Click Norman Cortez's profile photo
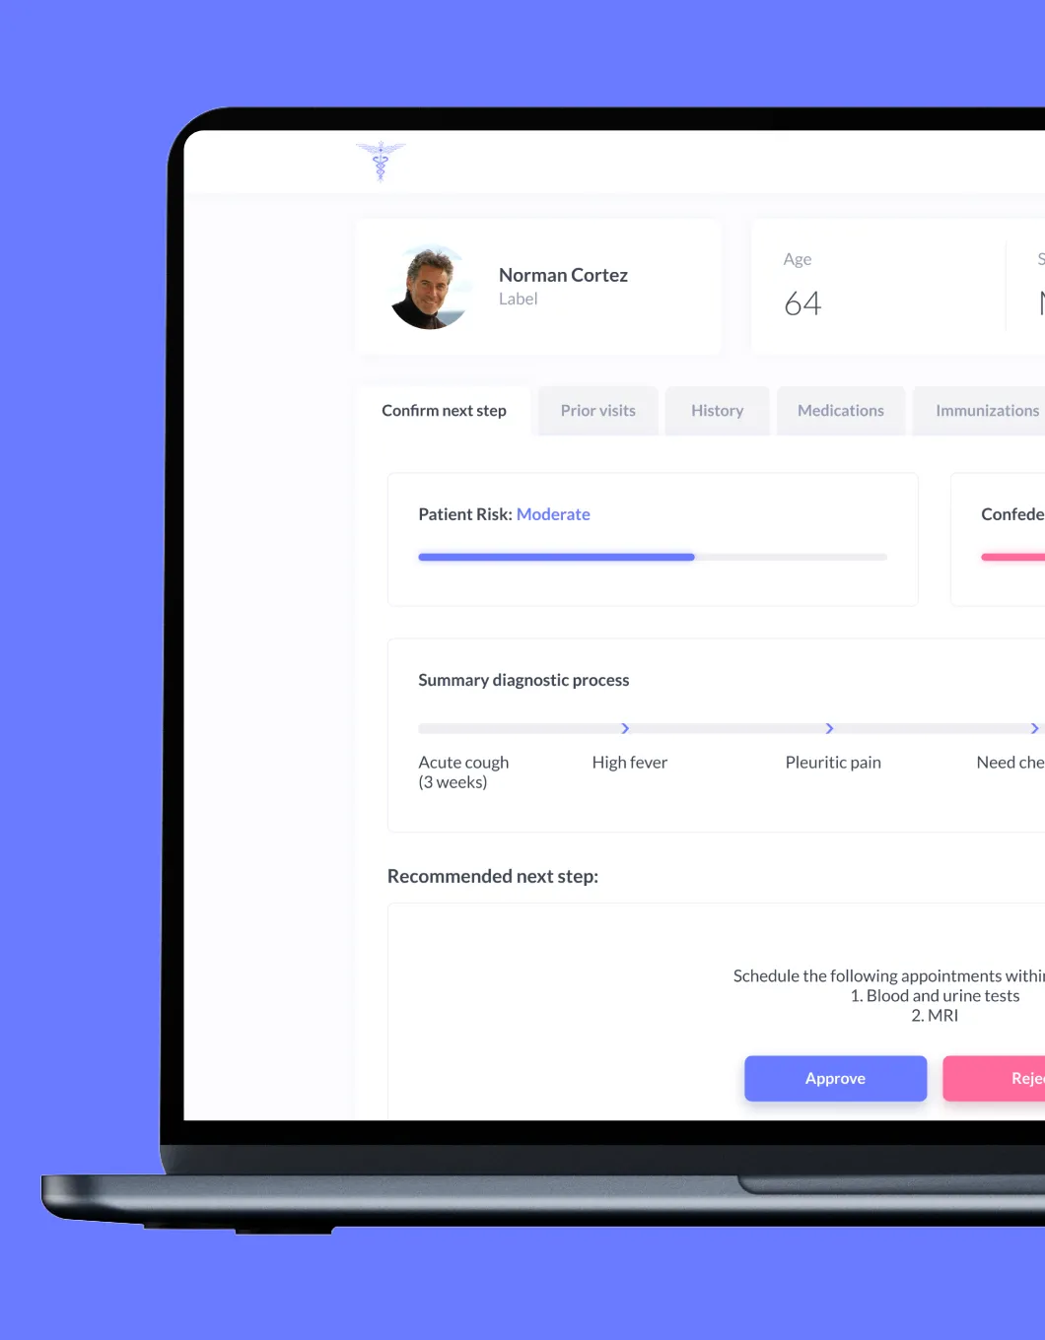 [429, 287]
